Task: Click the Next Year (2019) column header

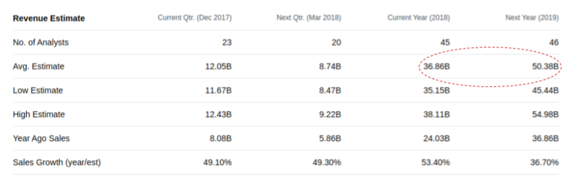Action: [x=532, y=18]
